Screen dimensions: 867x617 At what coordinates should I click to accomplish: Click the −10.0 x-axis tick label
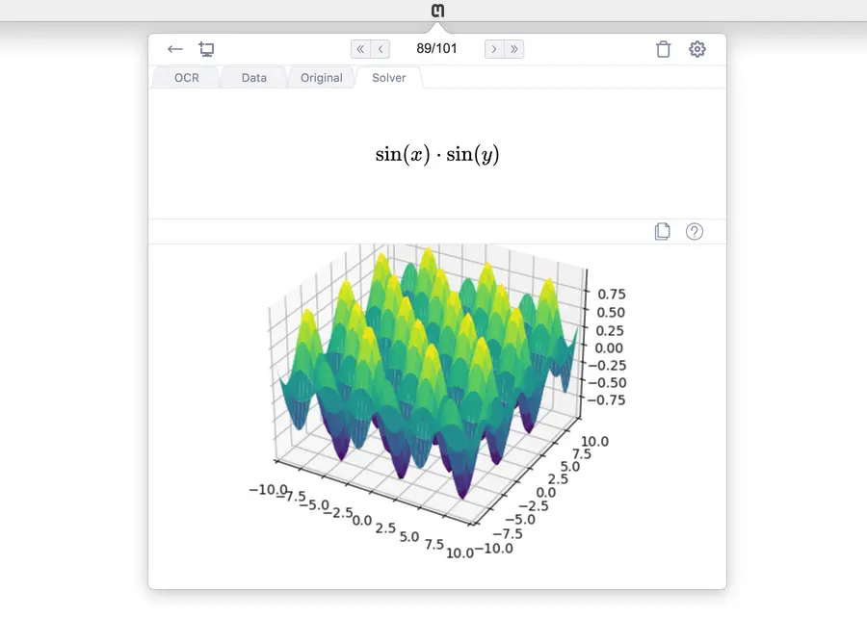267,490
